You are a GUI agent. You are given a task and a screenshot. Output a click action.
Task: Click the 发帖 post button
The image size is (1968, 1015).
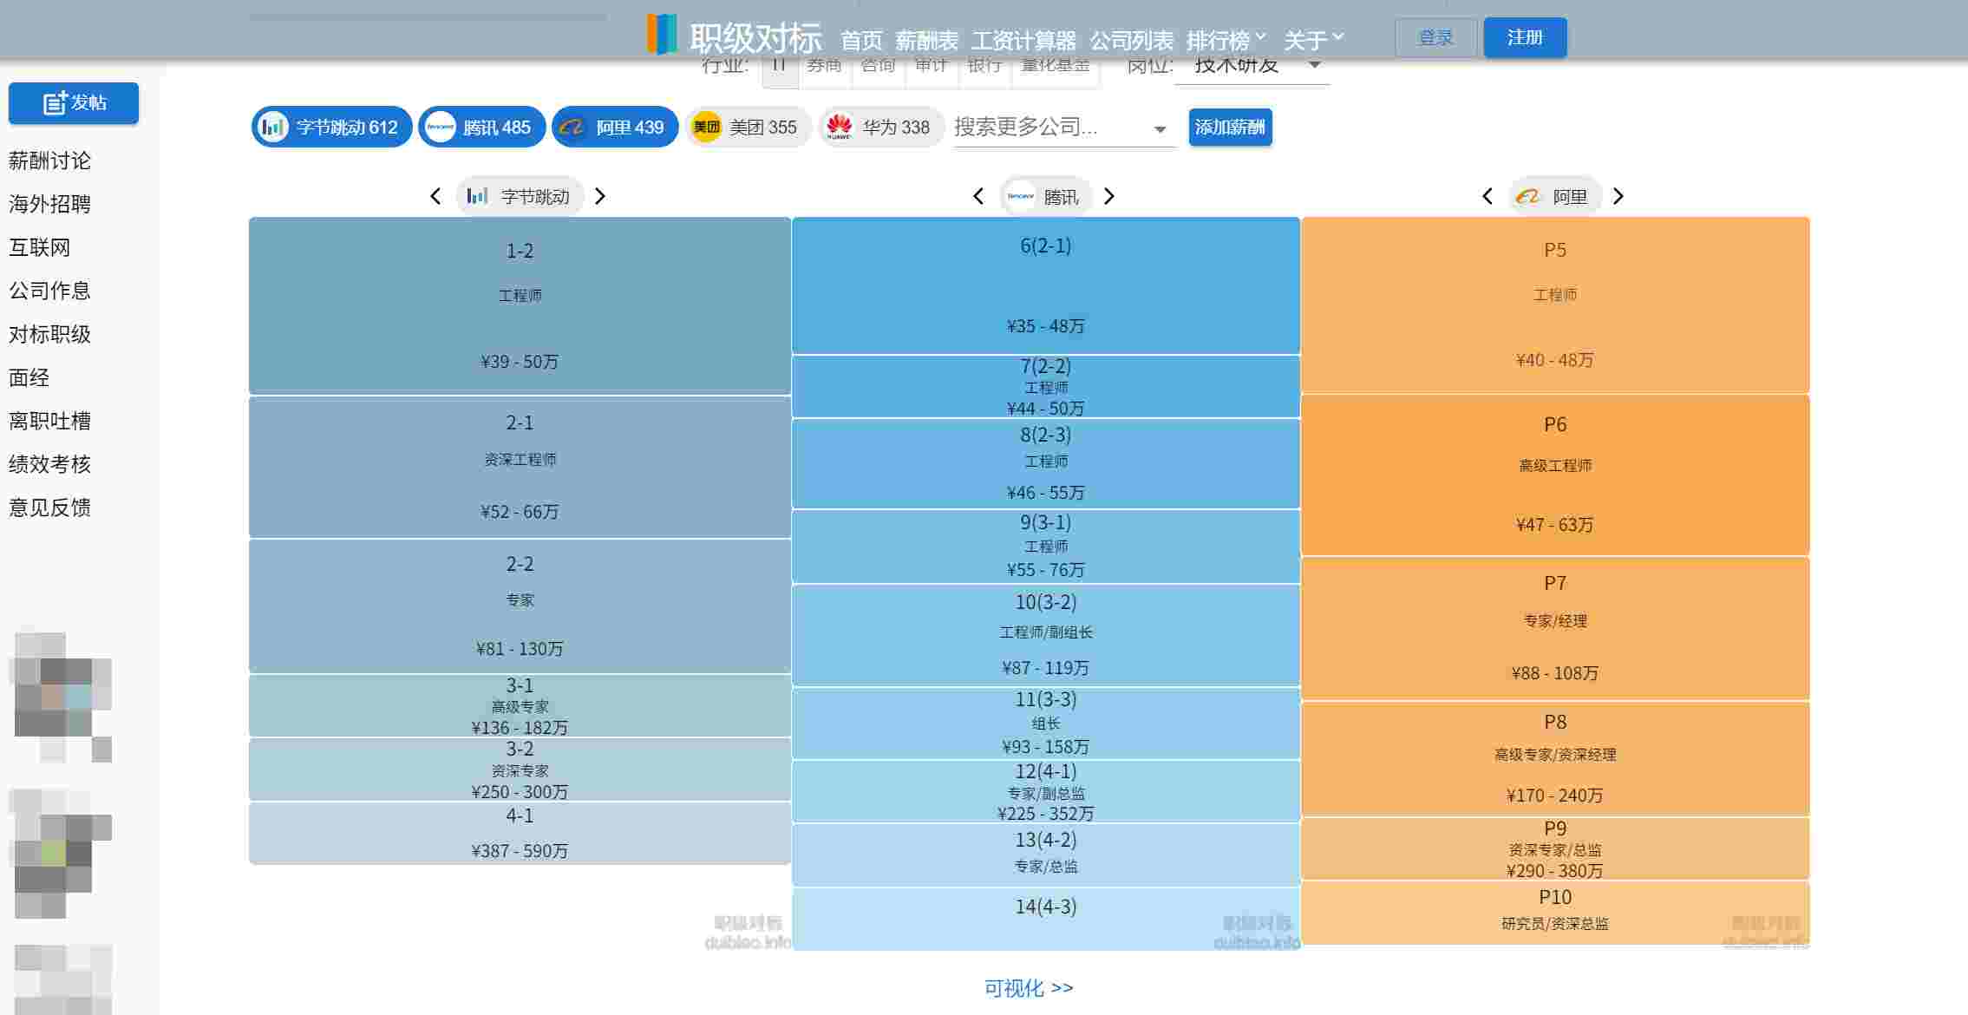[x=74, y=103]
